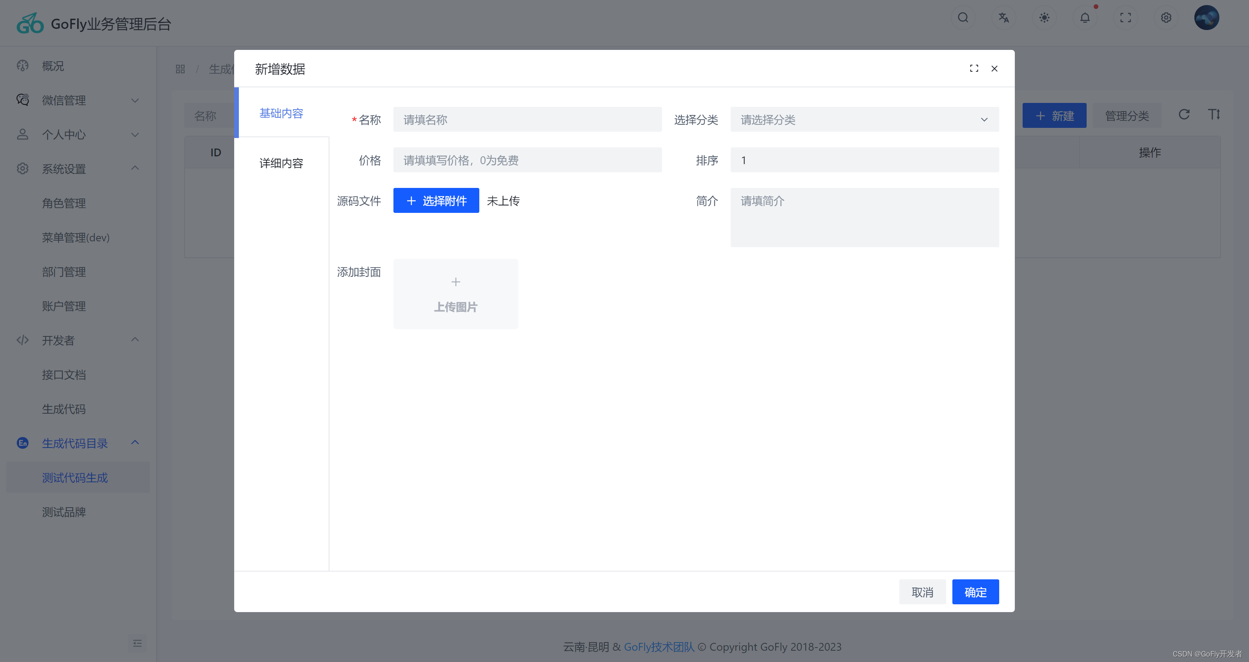Screen dimensions: 1249x662
Task: Collapse the 开发者 menu chevron
Action: [x=135, y=340]
